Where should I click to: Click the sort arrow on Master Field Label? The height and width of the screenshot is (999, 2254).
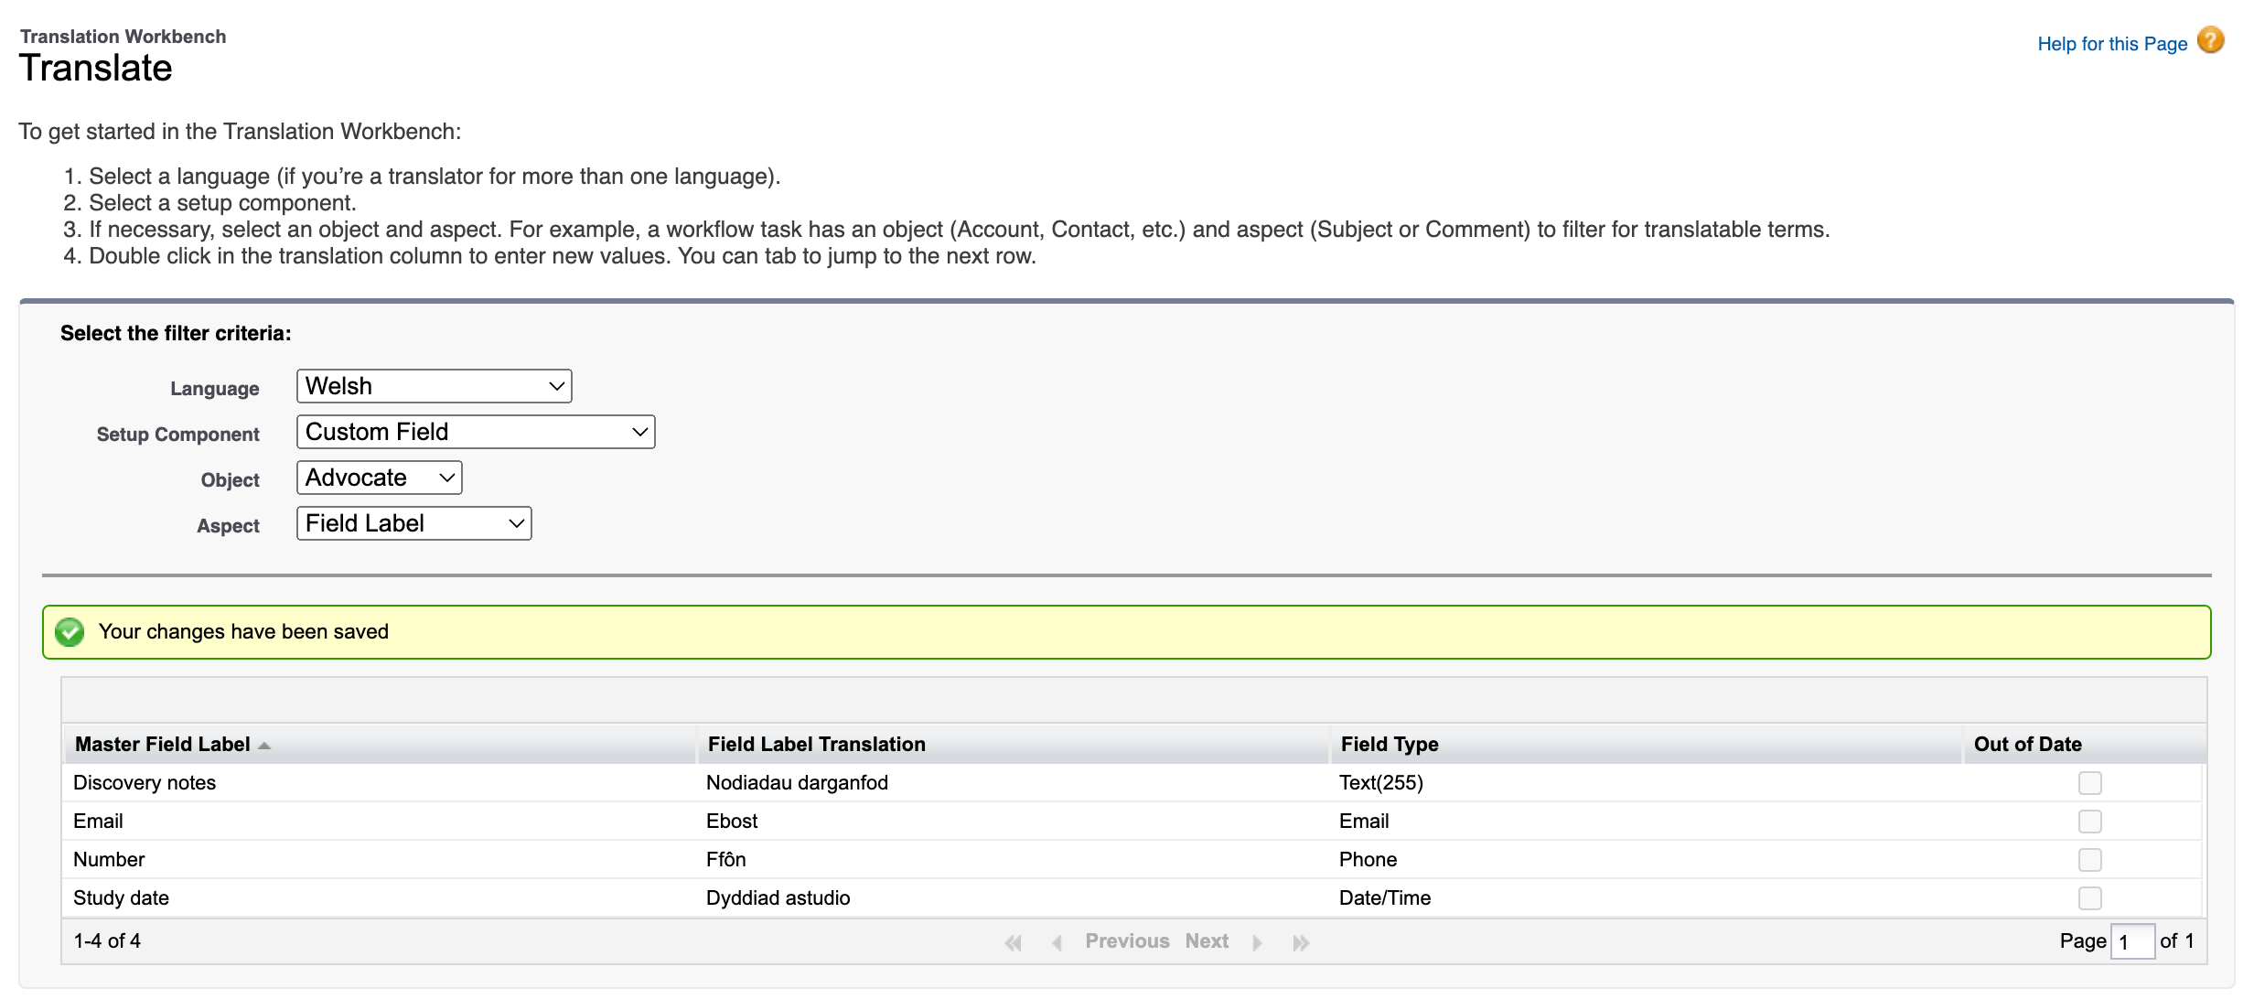265,746
